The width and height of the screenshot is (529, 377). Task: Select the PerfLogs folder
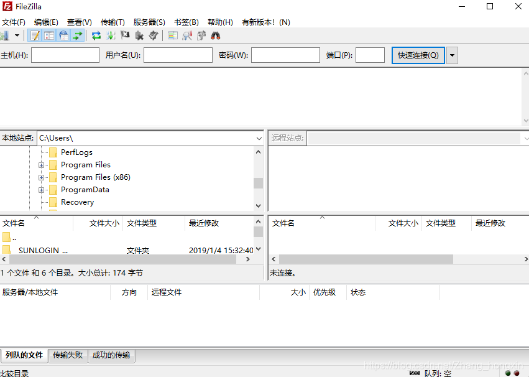coord(76,152)
